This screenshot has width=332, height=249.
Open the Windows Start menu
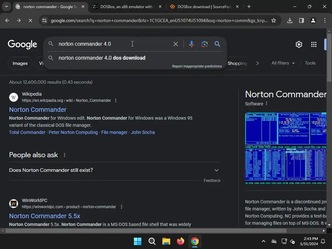[x=137, y=241]
